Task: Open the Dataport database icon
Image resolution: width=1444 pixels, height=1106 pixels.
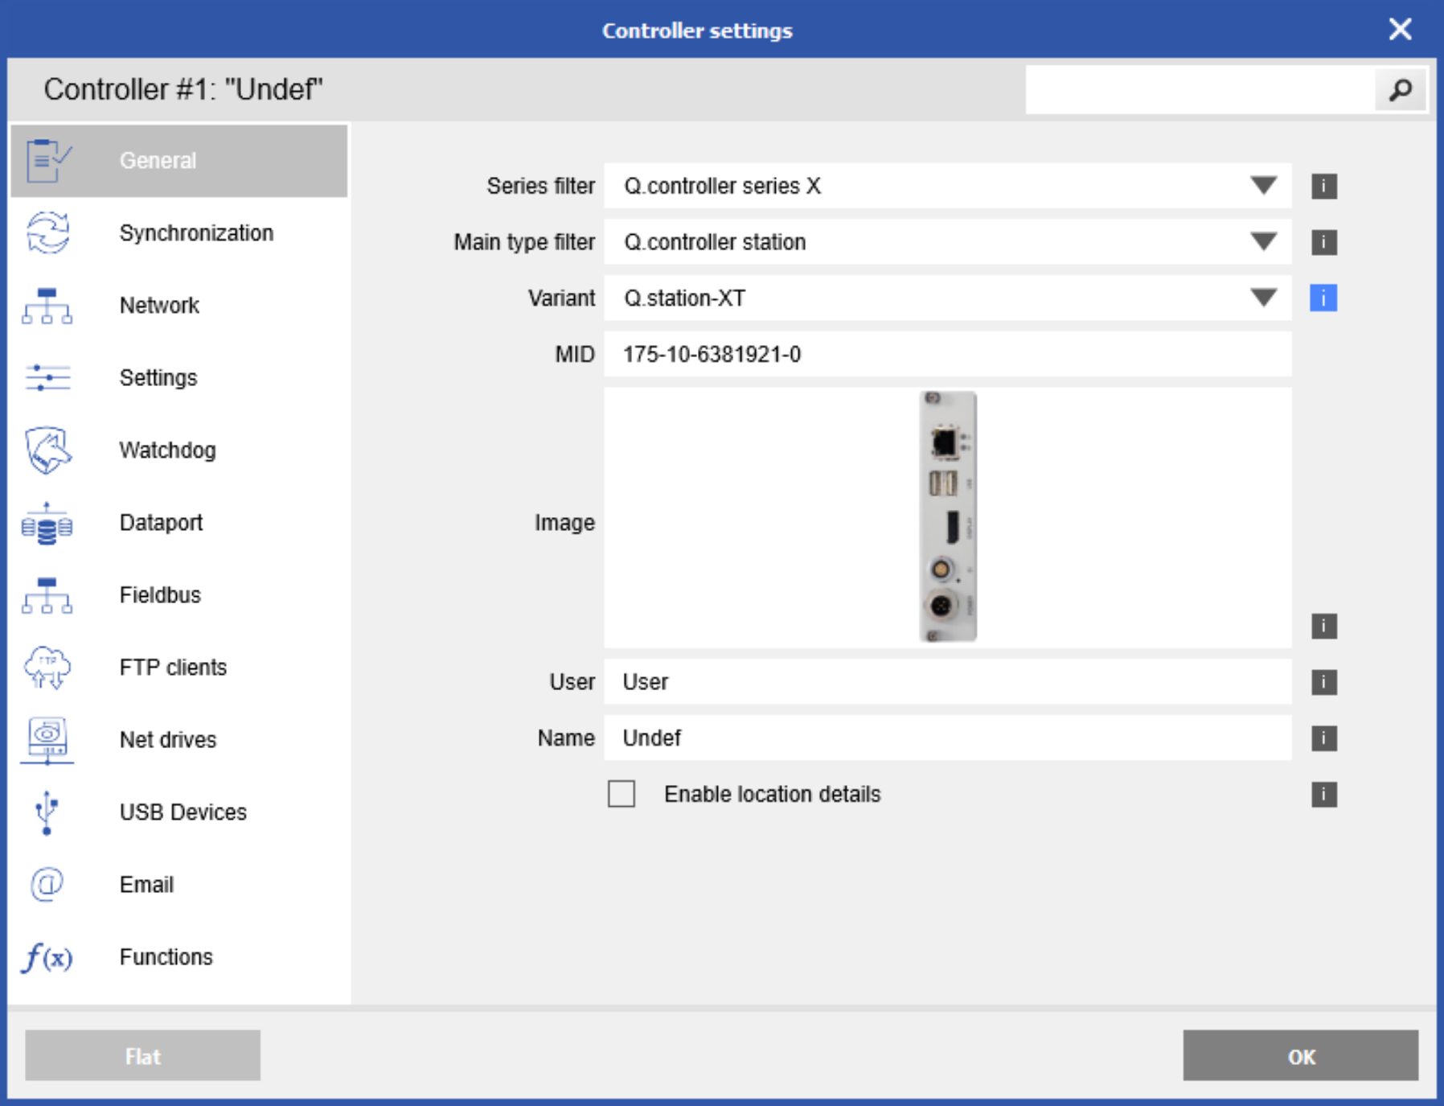Action: tap(47, 523)
